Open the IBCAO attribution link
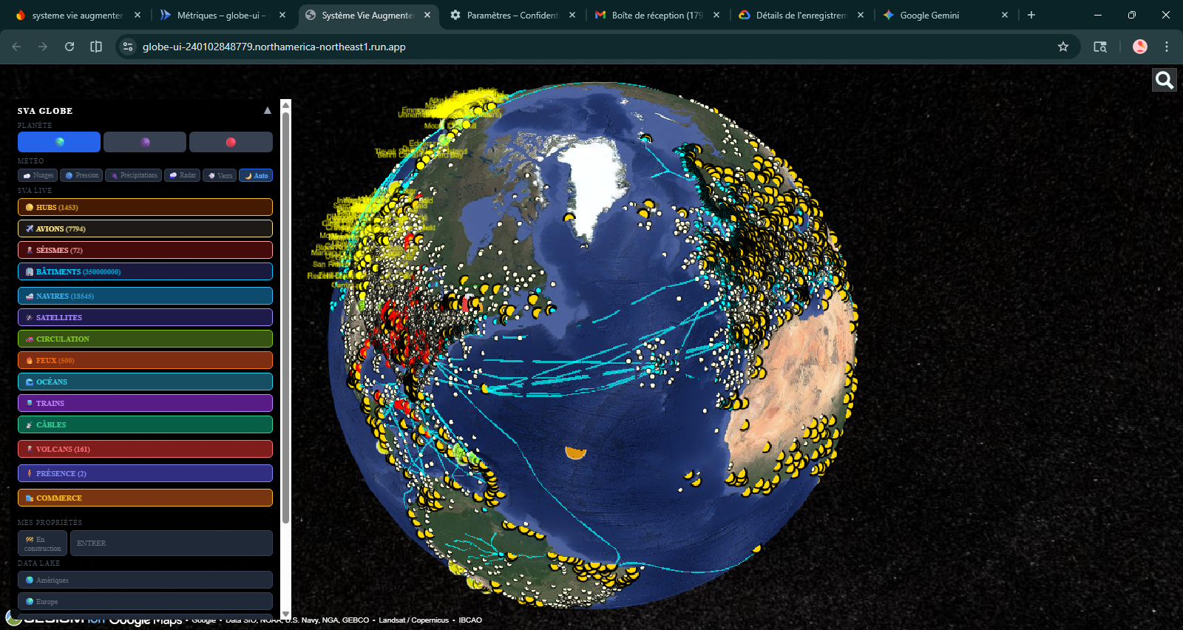 click(x=470, y=620)
